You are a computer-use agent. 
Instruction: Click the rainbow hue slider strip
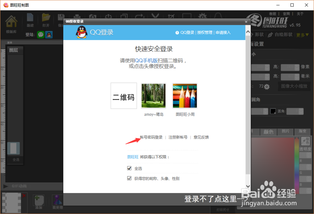click(x=297, y=165)
